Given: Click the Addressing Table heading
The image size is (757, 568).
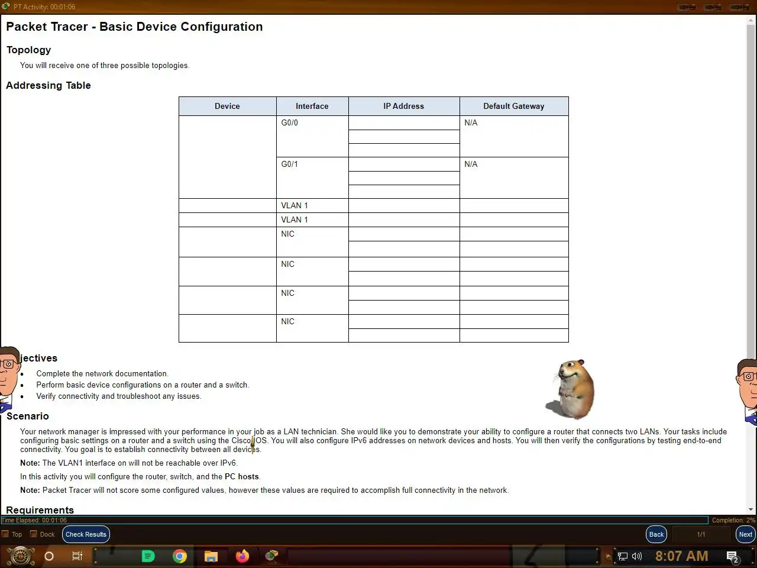Looking at the screenshot, I should tap(48, 85).
